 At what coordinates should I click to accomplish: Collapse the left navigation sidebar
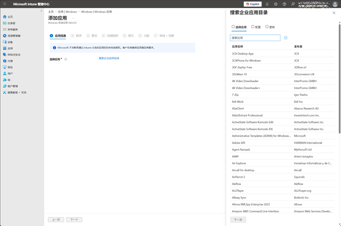click(41, 11)
